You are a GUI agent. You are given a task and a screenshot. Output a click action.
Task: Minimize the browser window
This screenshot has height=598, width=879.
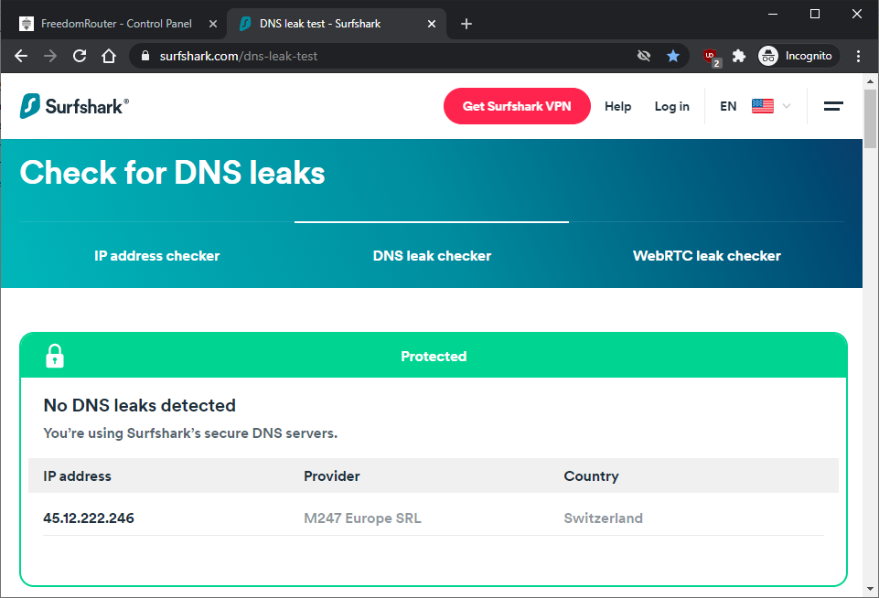pos(773,14)
